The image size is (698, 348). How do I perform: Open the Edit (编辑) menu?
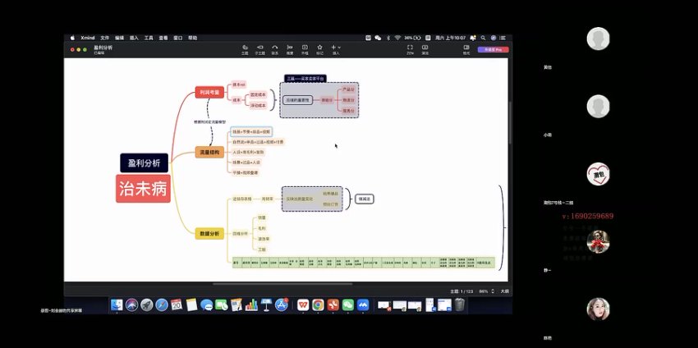click(120, 37)
